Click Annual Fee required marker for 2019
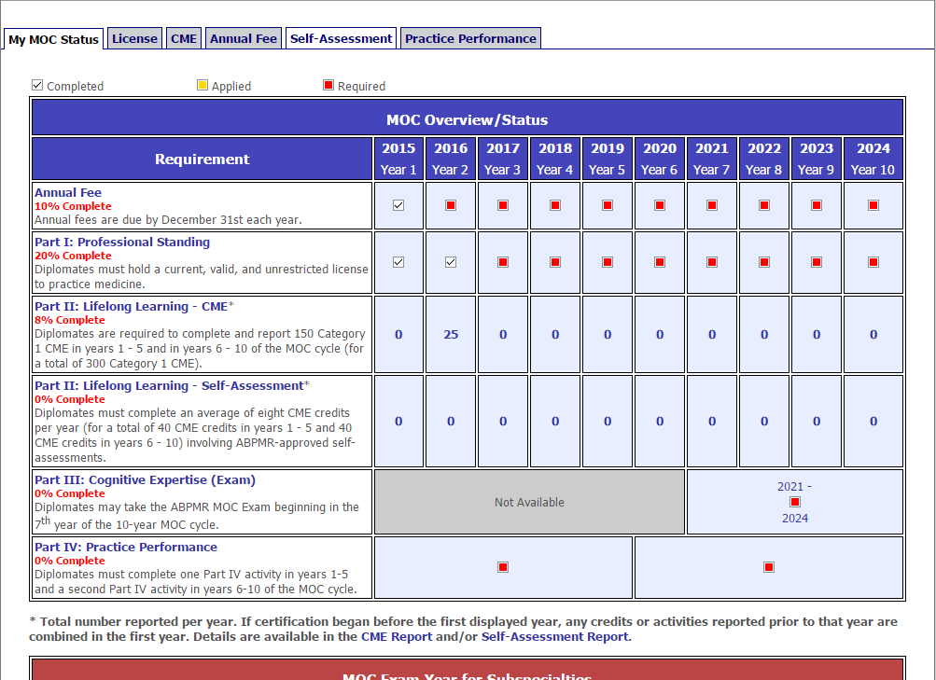 coord(608,205)
